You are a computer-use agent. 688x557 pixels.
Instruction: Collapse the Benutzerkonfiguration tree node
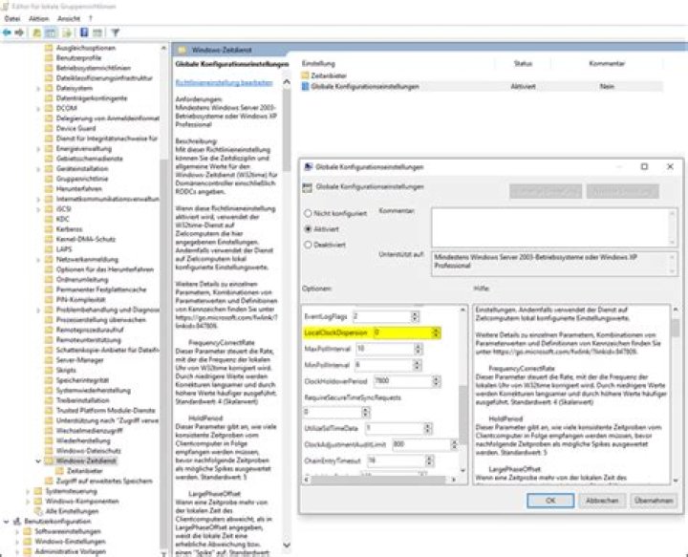pyautogui.click(x=6, y=522)
